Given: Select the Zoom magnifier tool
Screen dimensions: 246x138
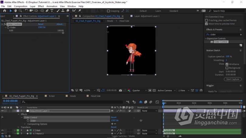Looking at the screenshot, I should [x=20, y=11].
